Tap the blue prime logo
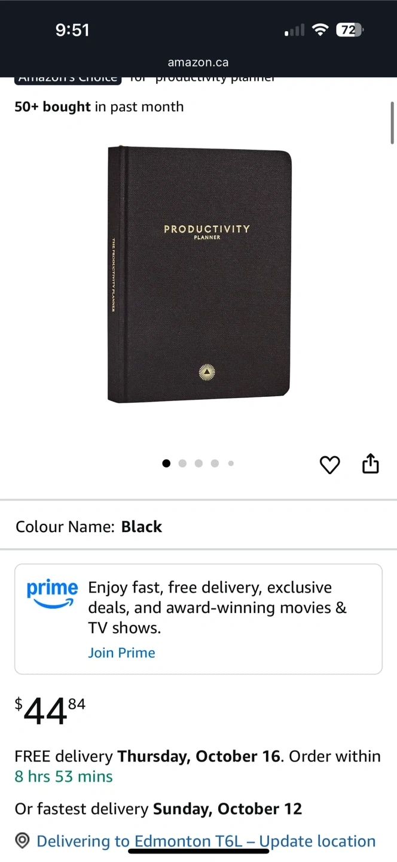Viewport: 397px width, 862px height. point(52,594)
